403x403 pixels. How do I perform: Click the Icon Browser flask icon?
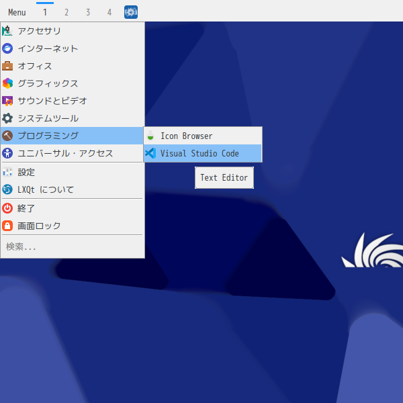tap(150, 136)
